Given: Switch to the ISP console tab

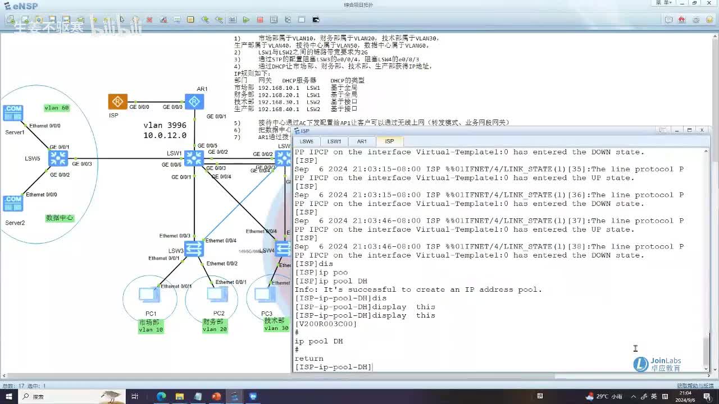Looking at the screenshot, I should [x=389, y=141].
